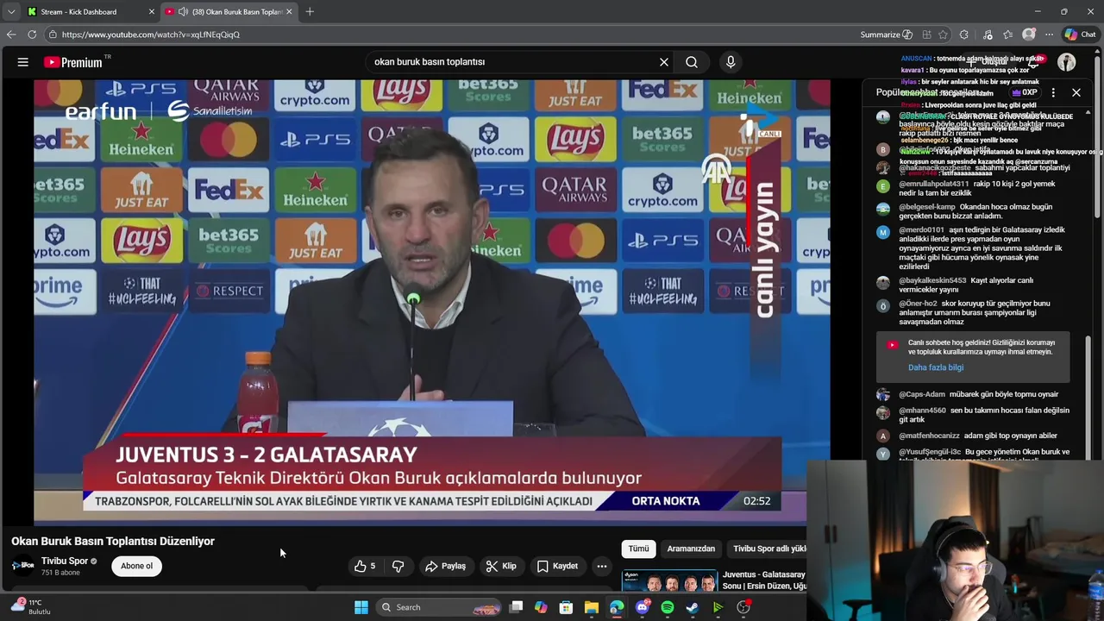Open live chat options three-dot menu
1104x621 pixels.
1053,92
